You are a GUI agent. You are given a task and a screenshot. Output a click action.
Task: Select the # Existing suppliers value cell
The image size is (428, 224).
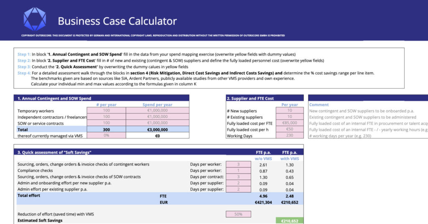(290, 117)
